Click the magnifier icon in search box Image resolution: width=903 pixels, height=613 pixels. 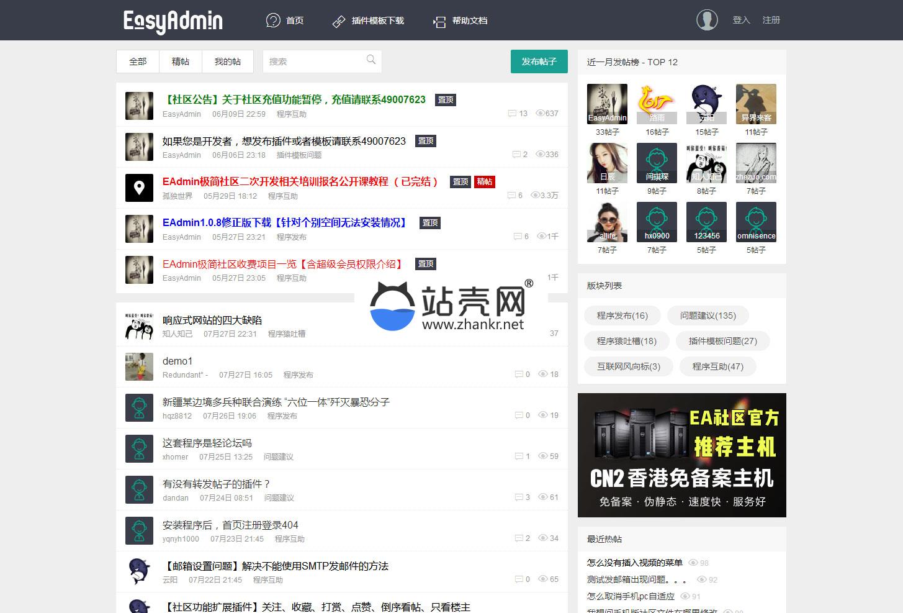point(371,60)
